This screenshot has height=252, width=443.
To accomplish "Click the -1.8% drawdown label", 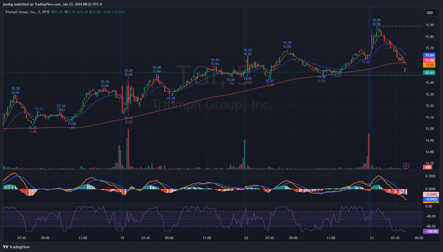I will [33, 132].
